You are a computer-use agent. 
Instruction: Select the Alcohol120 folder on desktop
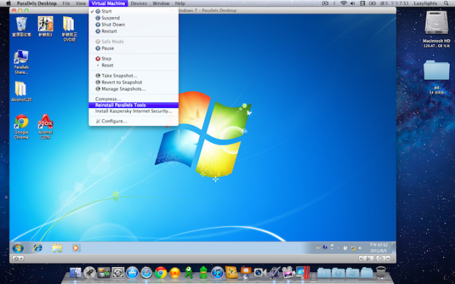21,92
